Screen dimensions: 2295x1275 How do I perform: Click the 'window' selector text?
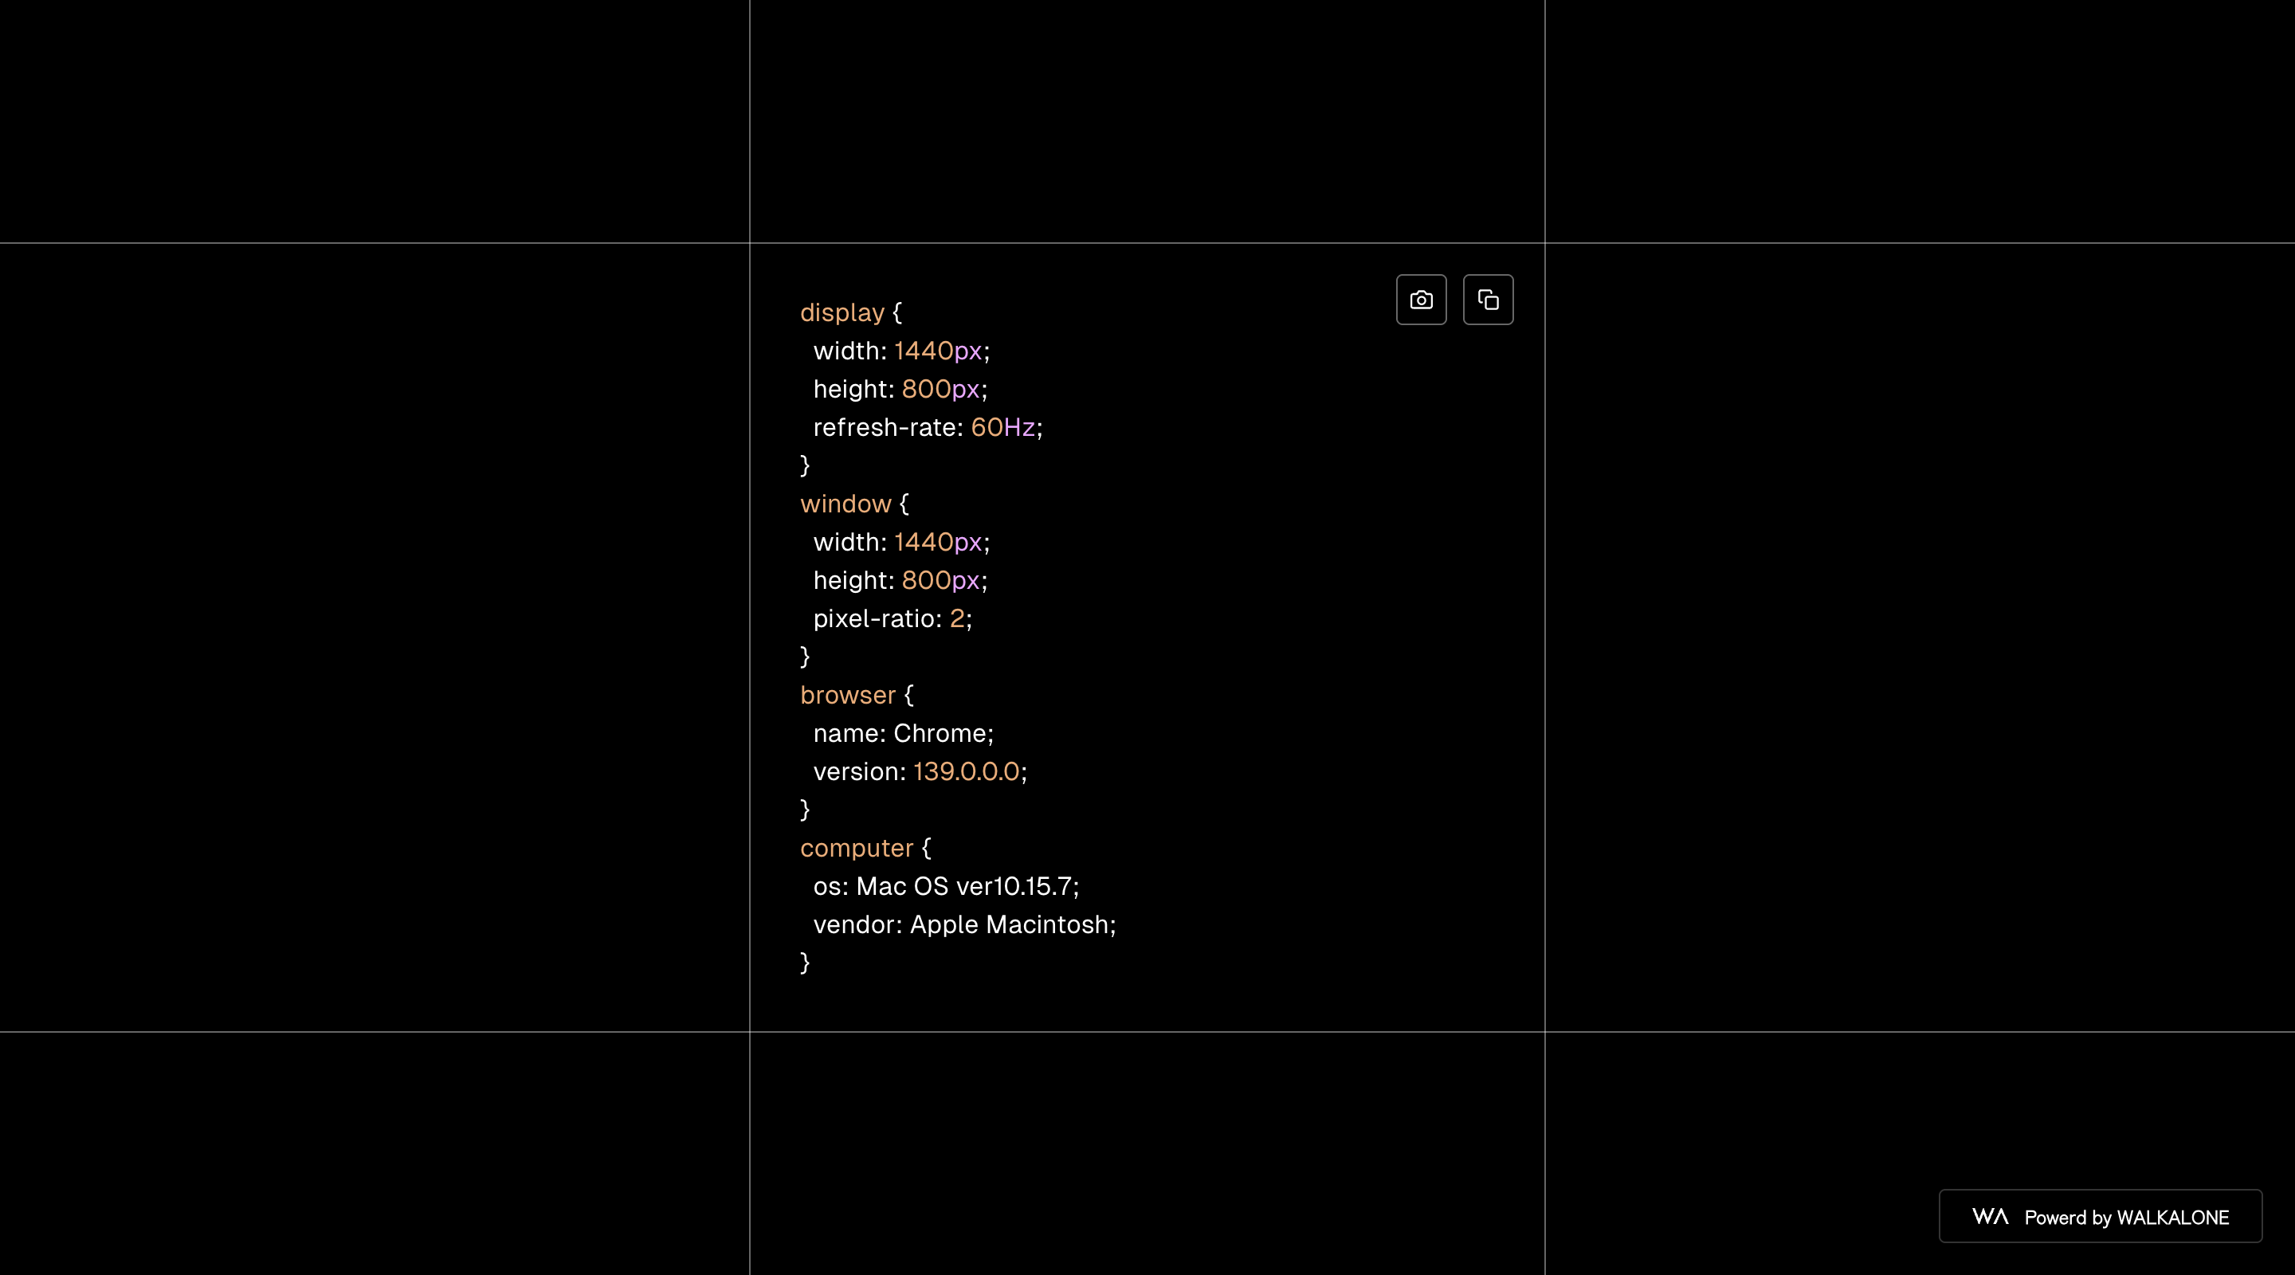(x=845, y=504)
